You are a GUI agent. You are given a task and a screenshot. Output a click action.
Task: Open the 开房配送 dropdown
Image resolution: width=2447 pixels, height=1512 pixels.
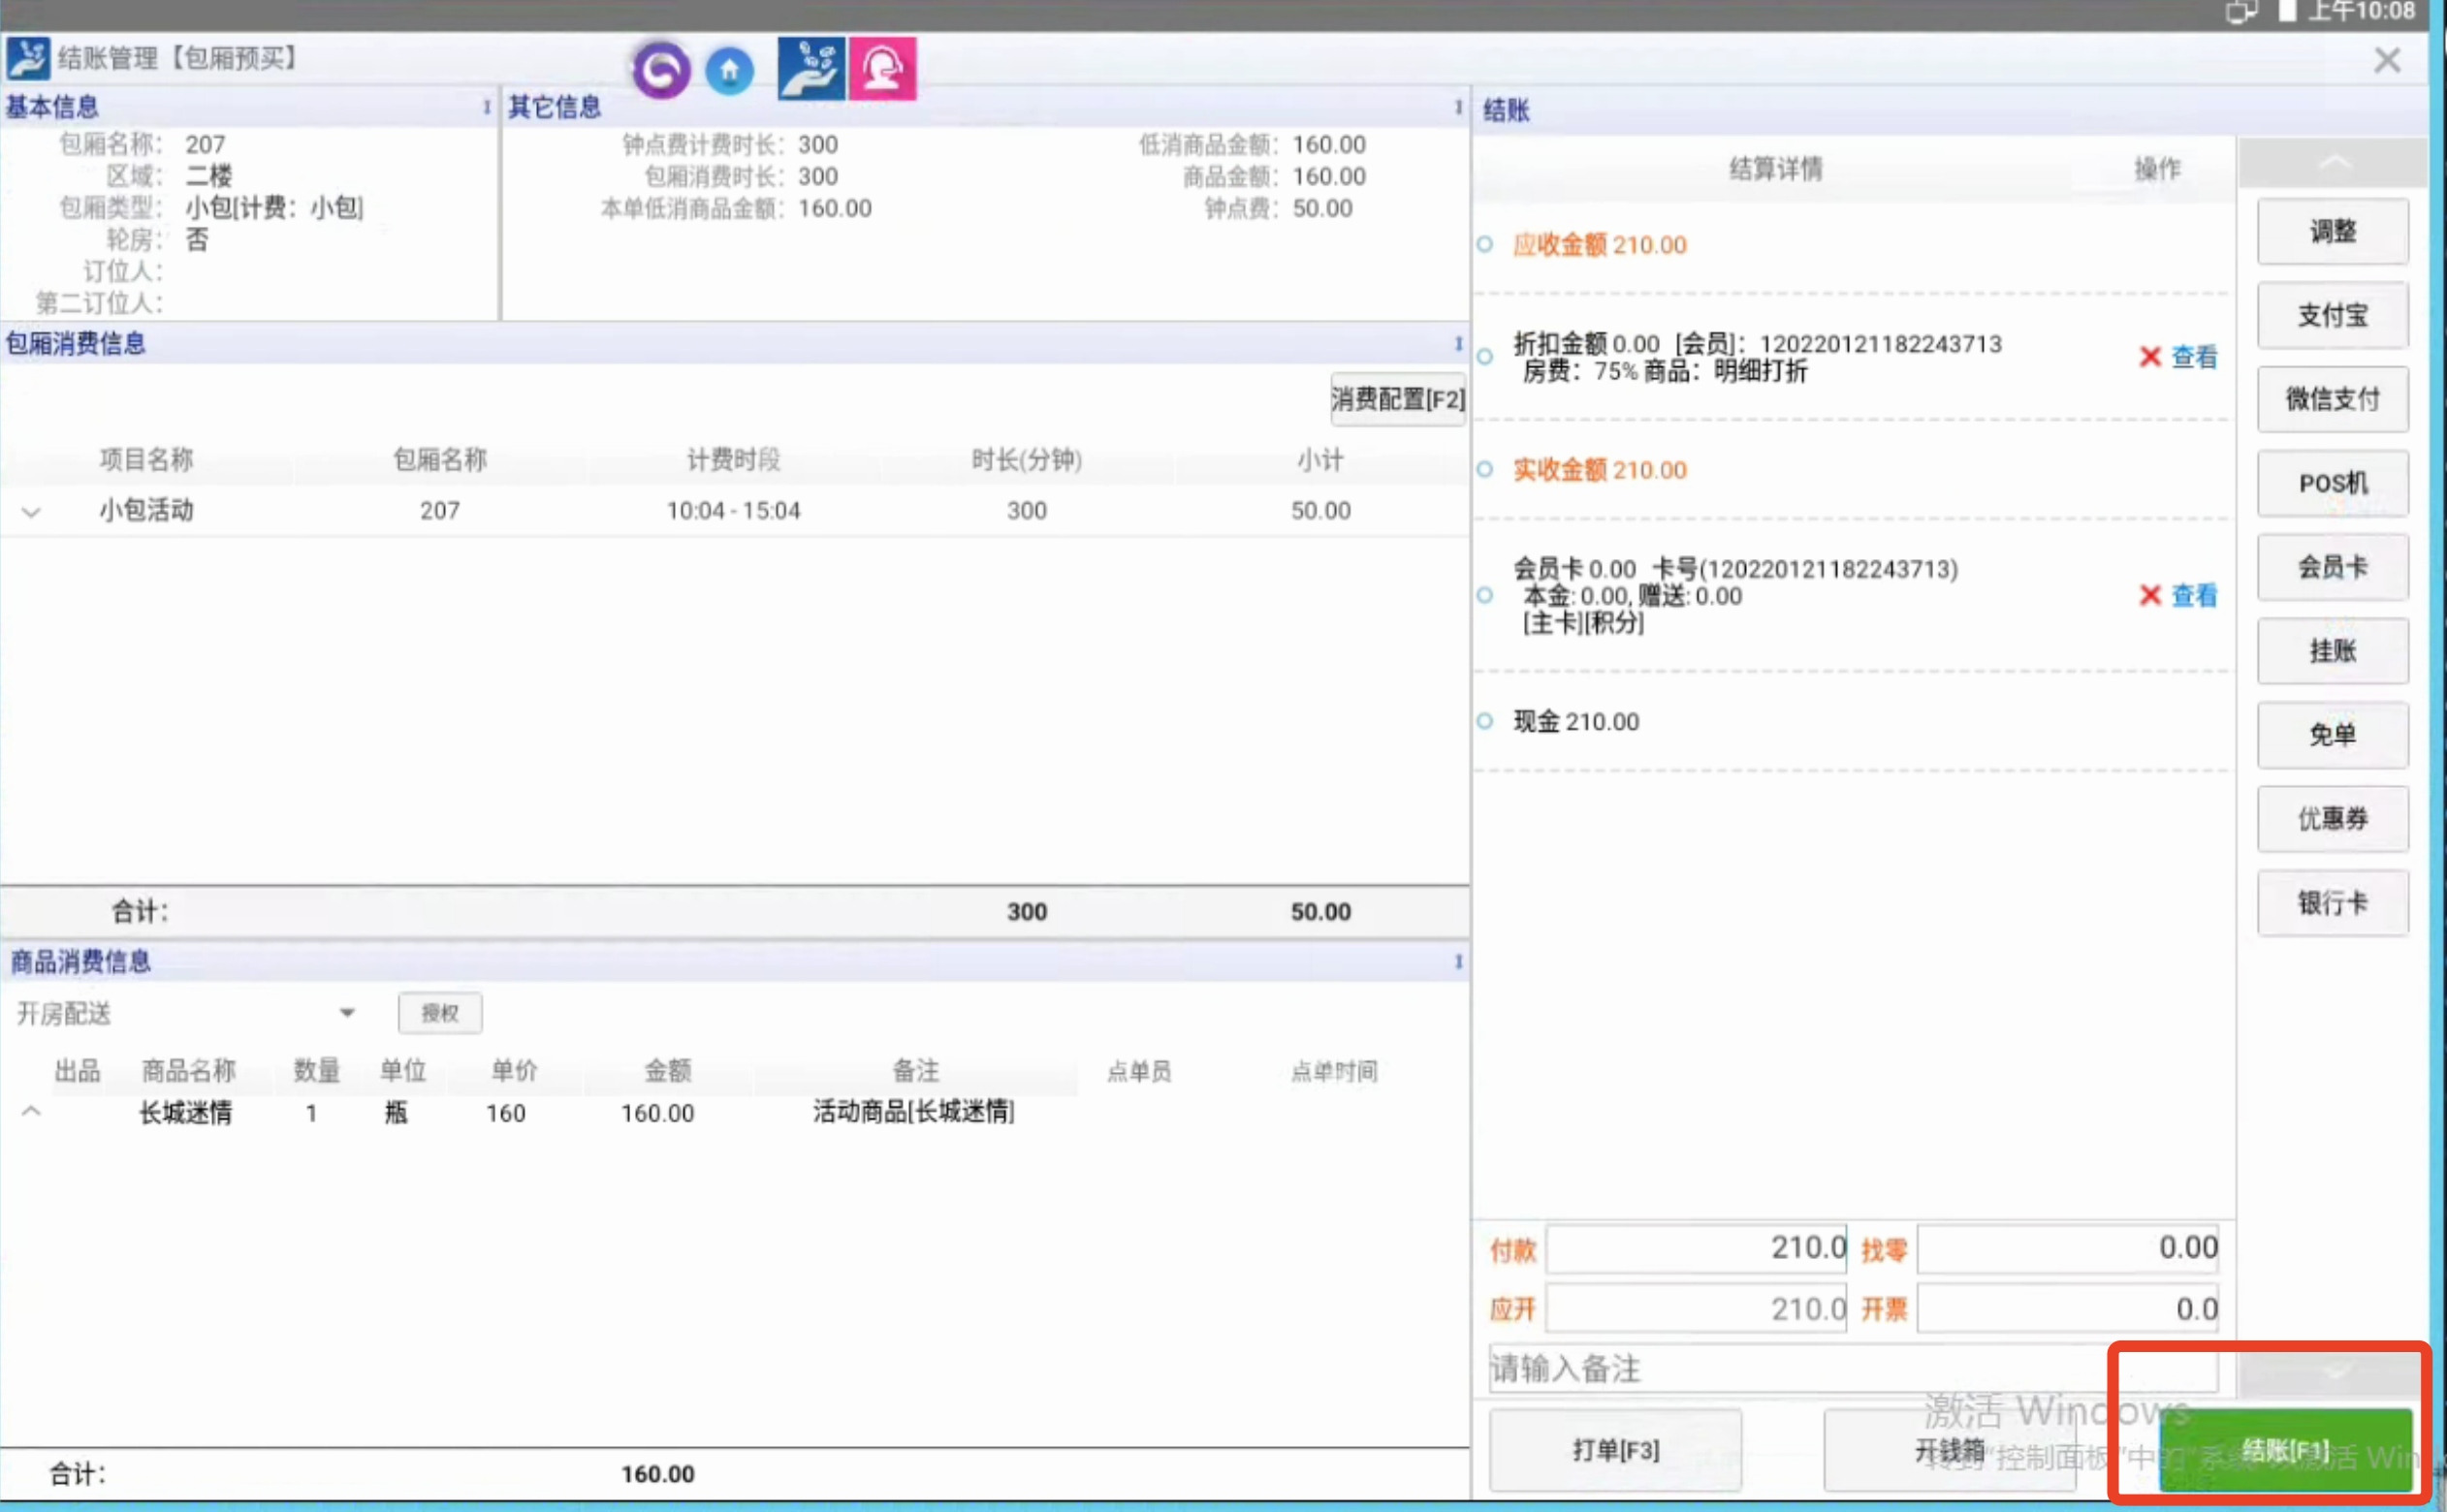click(x=186, y=1014)
